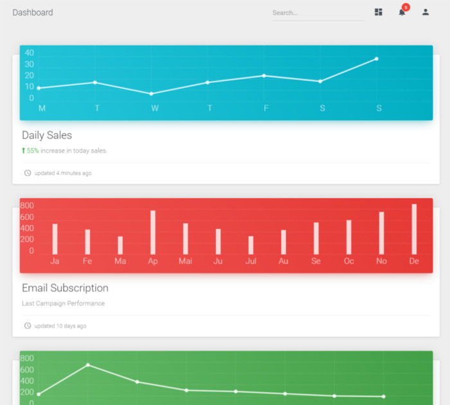Click the peak point on the green chart
450x405 pixels.
click(x=88, y=364)
